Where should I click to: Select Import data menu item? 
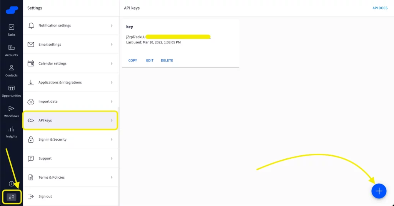pyautogui.click(x=48, y=101)
